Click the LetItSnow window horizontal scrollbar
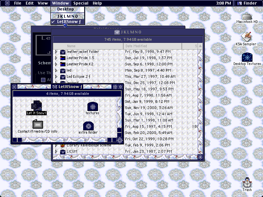The height and width of the screenshot is (197, 263). pos(65,140)
